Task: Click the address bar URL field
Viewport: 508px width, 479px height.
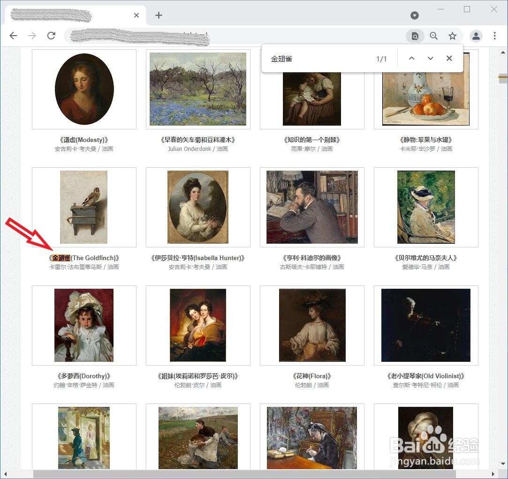Action: (235, 36)
